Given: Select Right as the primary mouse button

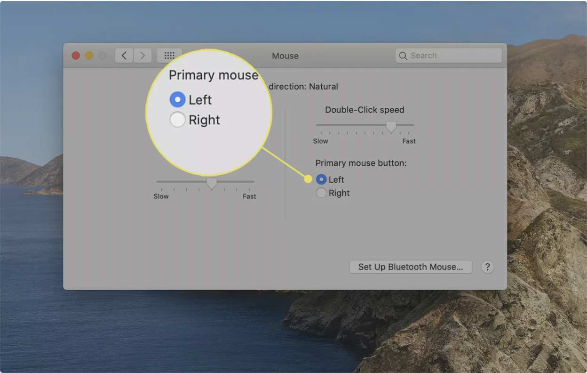Looking at the screenshot, I should 321,193.
